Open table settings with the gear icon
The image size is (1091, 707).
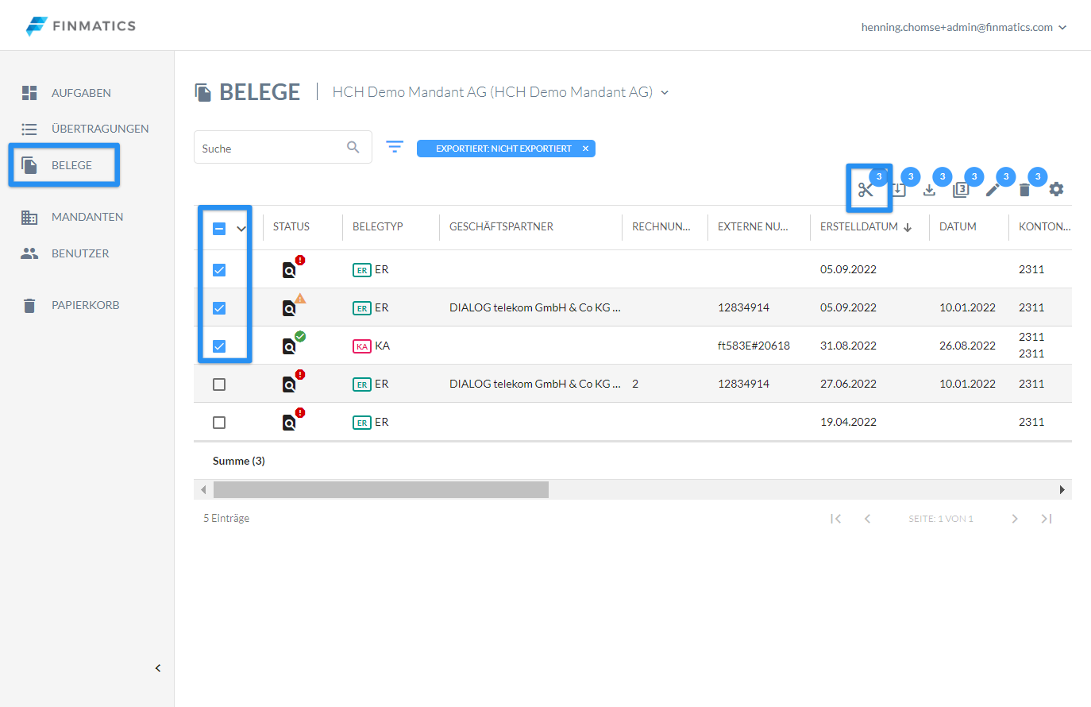[1056, 189]
